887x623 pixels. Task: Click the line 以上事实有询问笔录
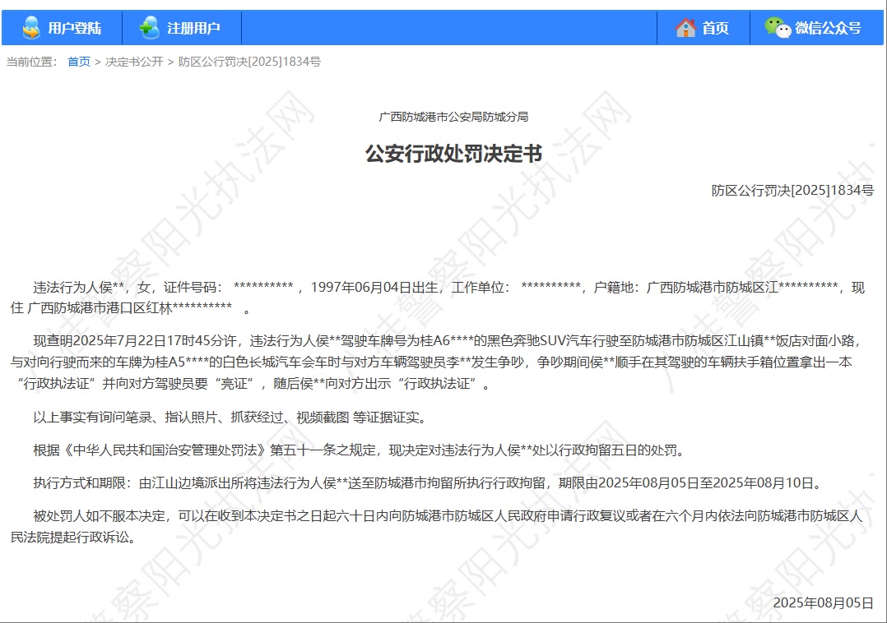coord(231,418)
